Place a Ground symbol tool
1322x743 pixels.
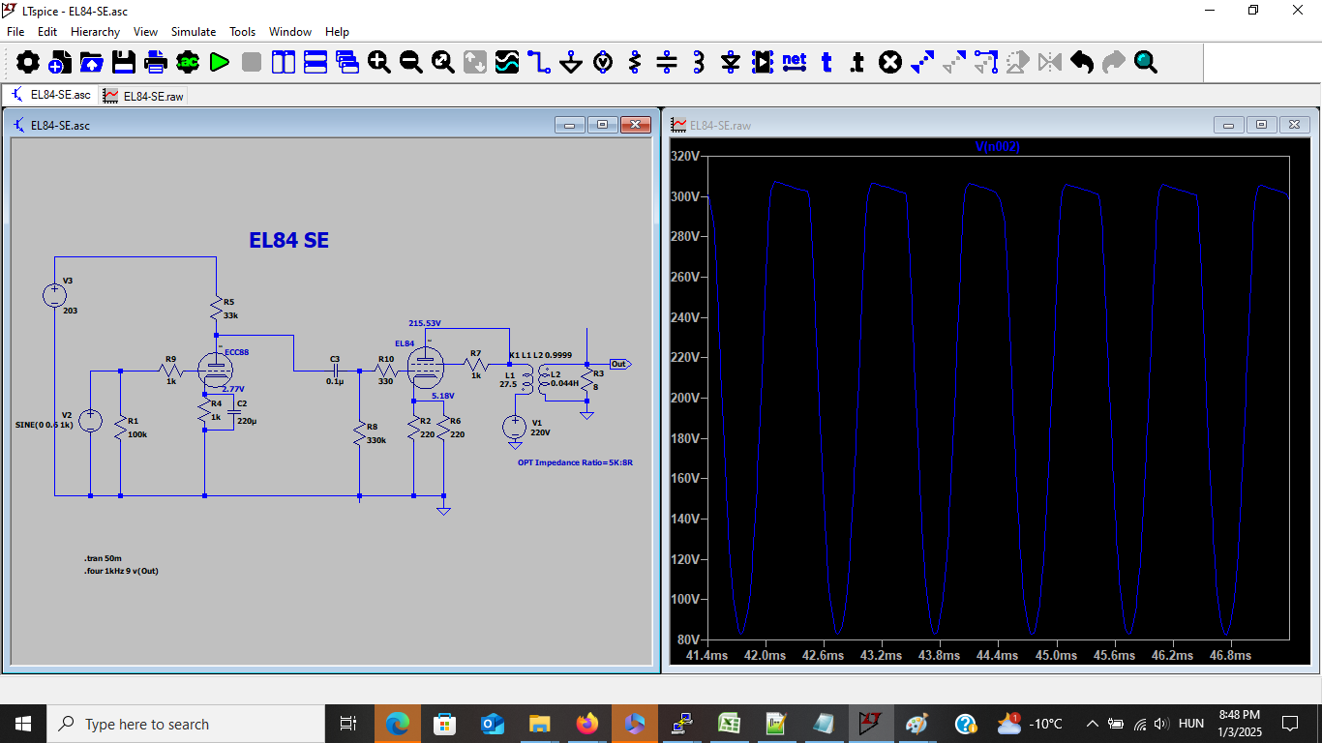(x=571, y=62)
